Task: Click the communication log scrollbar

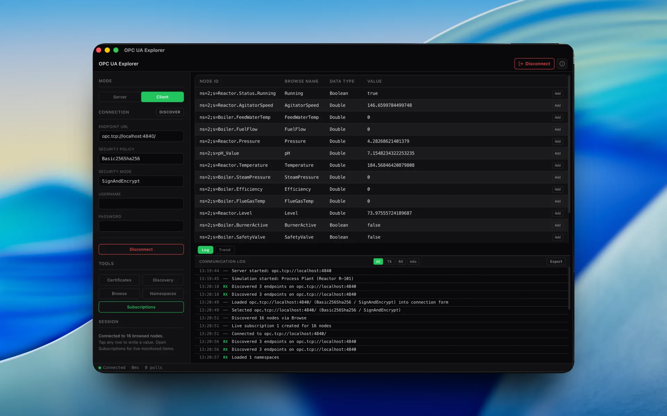Action: (569, 288)
